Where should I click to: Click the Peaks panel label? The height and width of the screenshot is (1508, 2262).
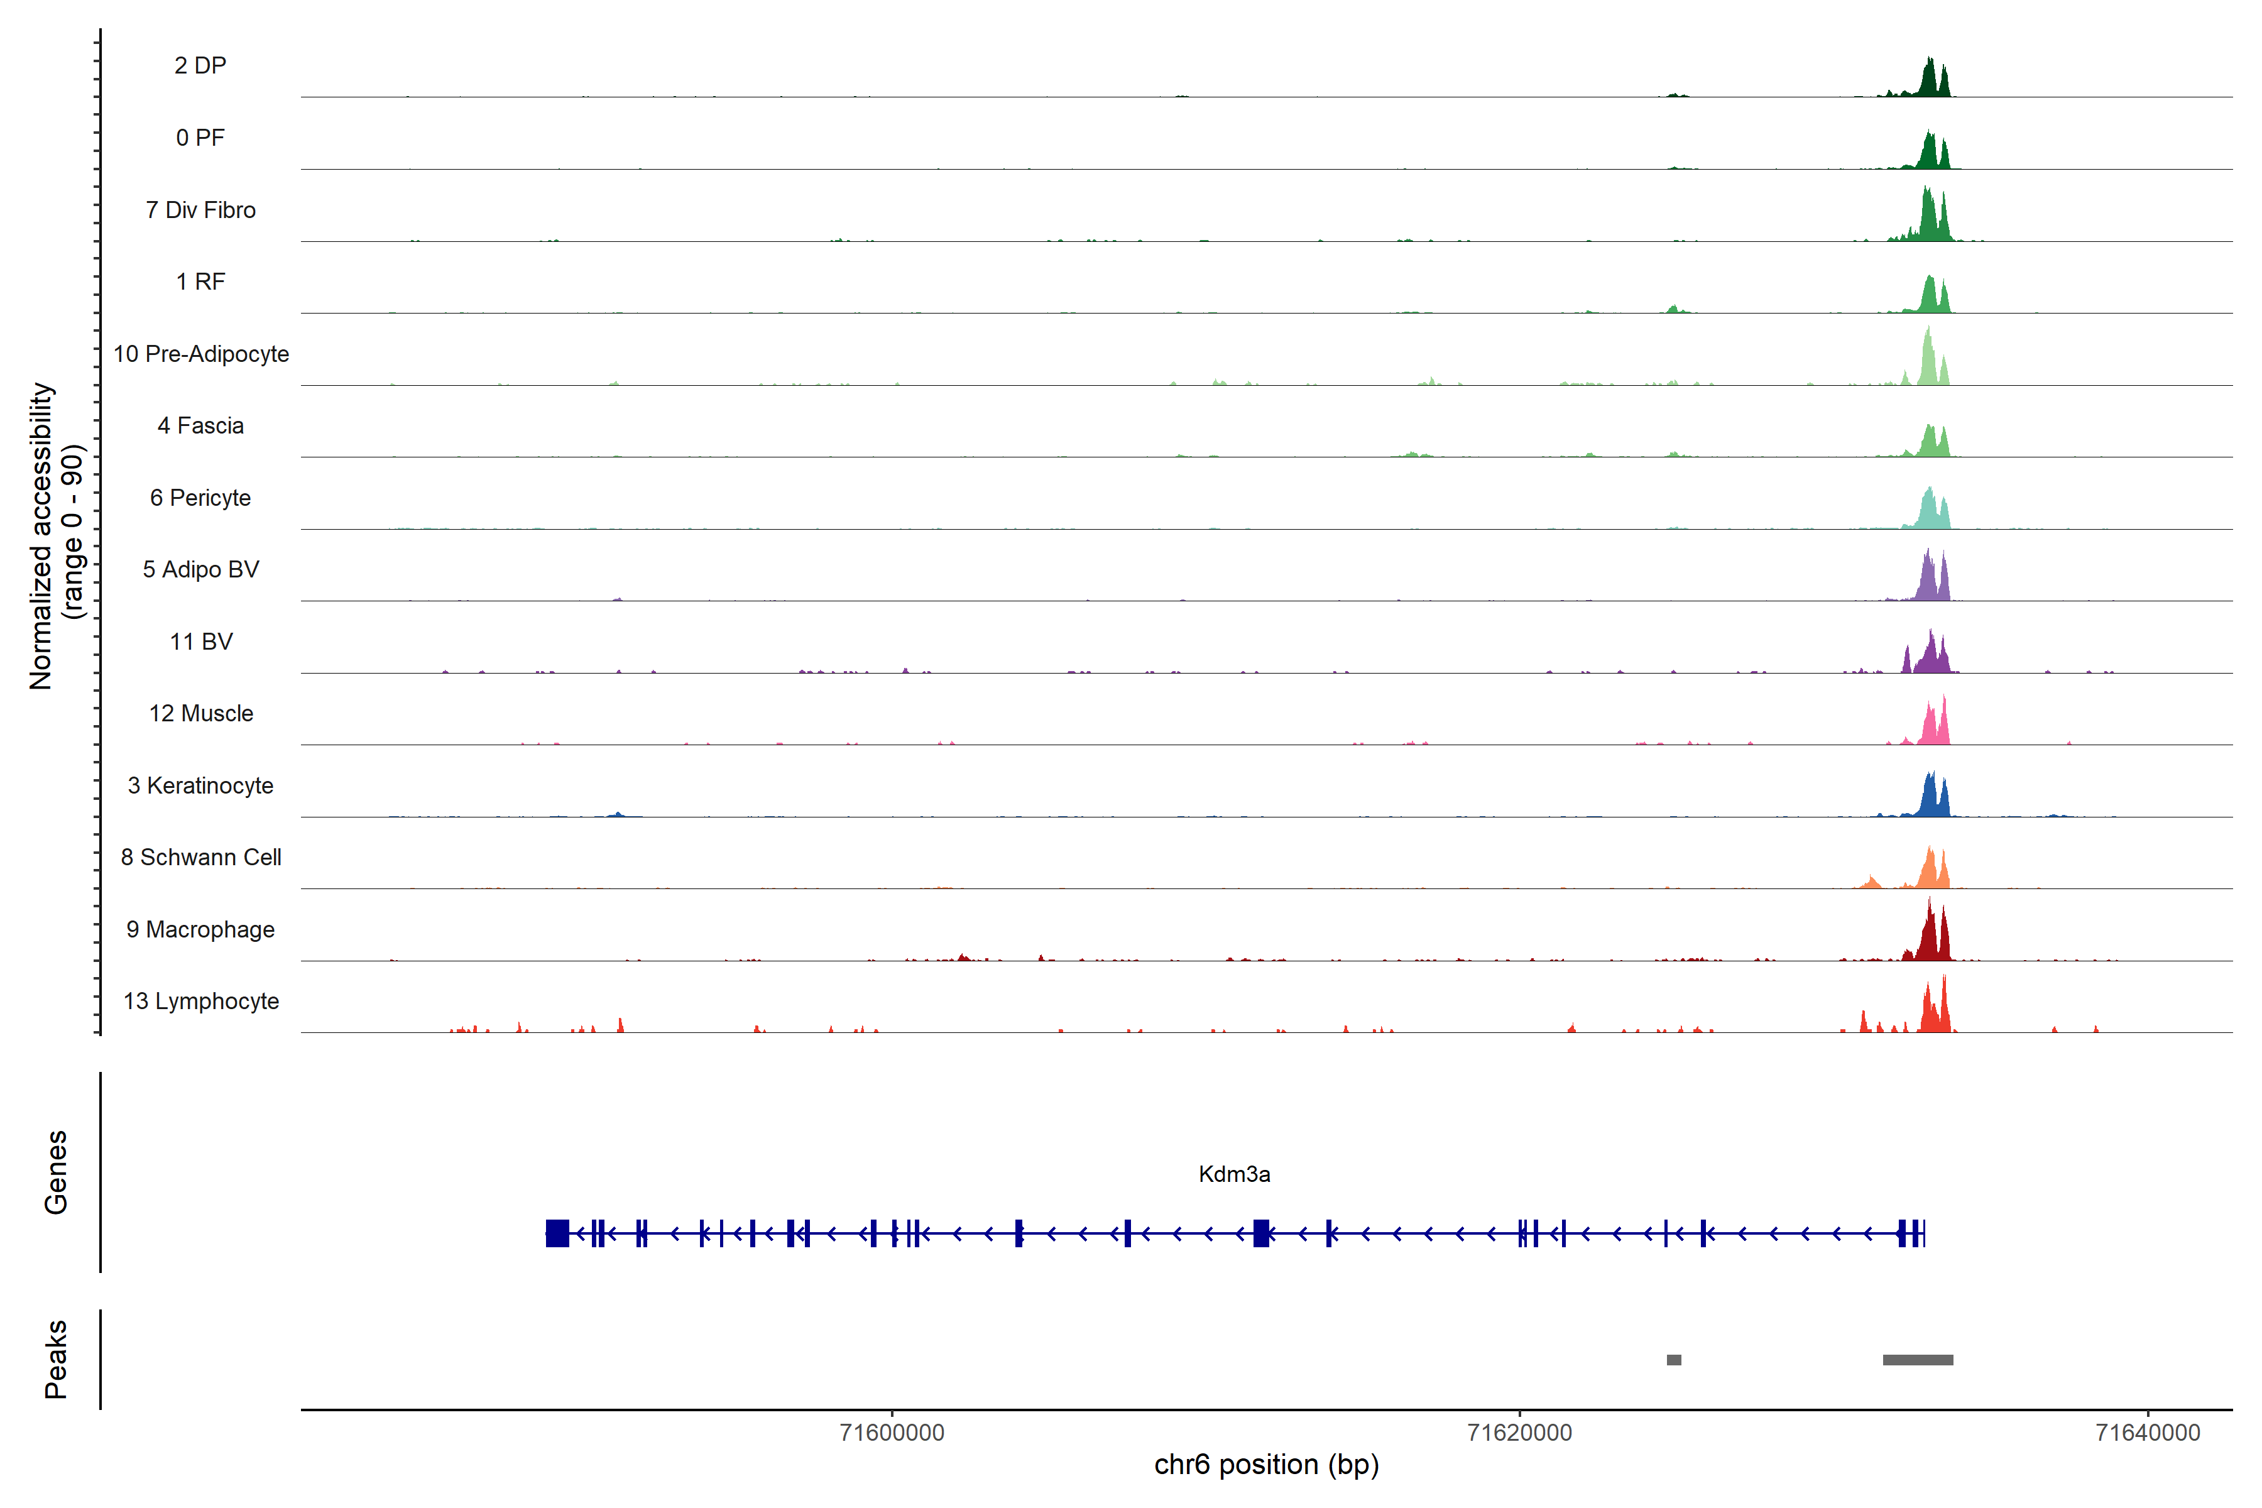pyautogui.click(x=56, y=1359)
